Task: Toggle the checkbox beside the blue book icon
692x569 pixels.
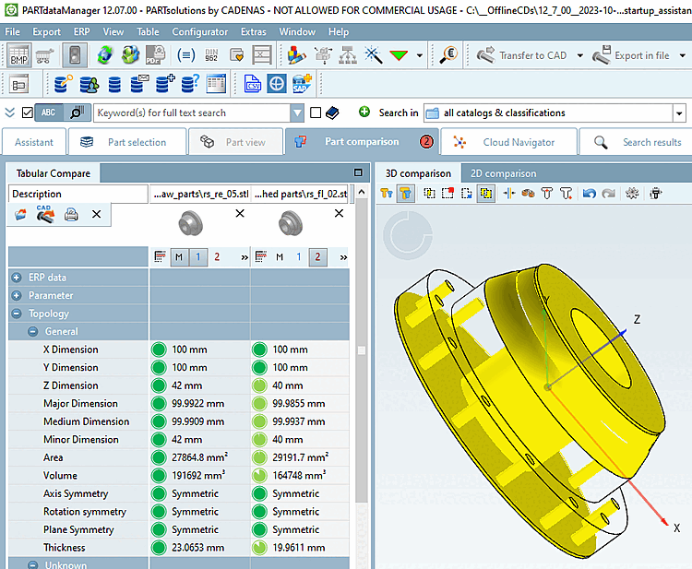Action: 316,113
